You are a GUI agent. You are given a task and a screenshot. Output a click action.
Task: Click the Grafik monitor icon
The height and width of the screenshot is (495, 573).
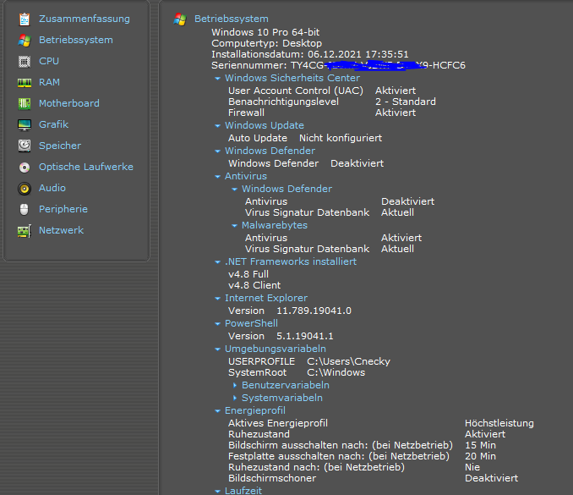tap(25, 124)
